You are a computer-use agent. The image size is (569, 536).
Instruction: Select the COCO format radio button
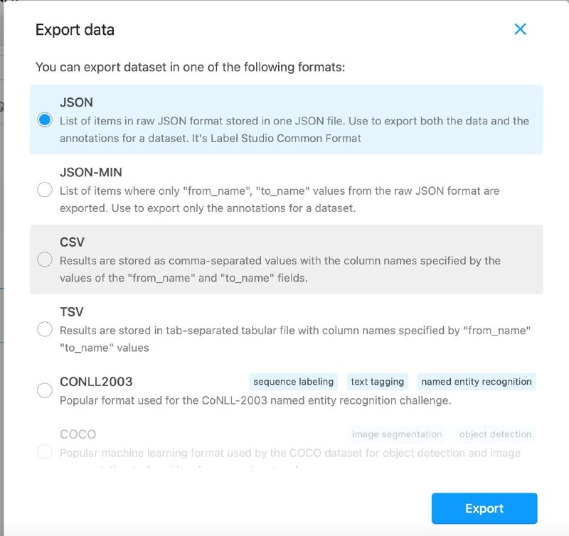45,452
